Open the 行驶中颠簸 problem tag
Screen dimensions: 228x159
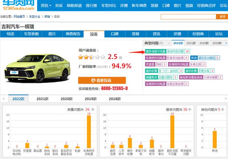[201, 77]
